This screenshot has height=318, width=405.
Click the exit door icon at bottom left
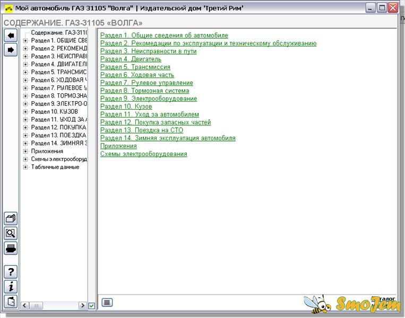[11, 301]
